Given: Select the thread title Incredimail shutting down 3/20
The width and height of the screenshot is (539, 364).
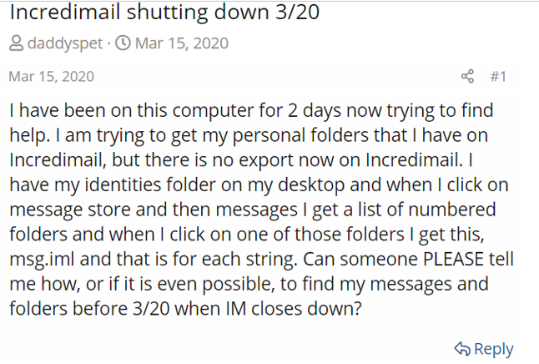Looking at the screenshot, I should [164, 12].
